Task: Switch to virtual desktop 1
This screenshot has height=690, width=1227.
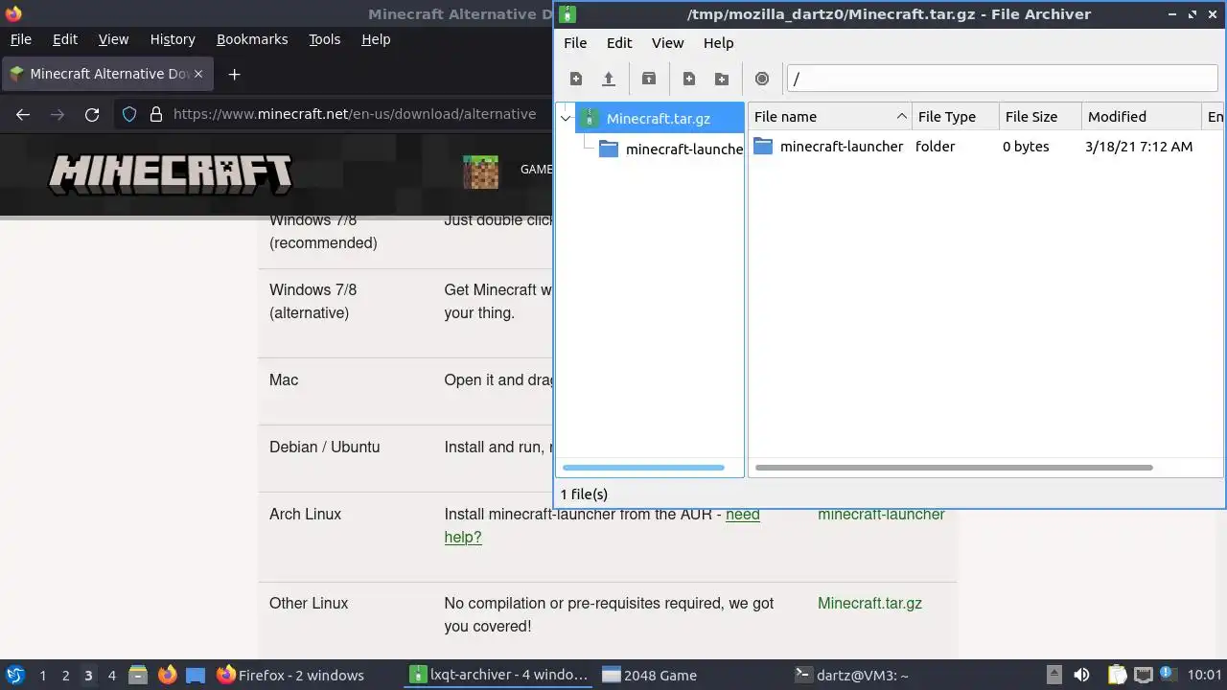Action: [42, 675]
